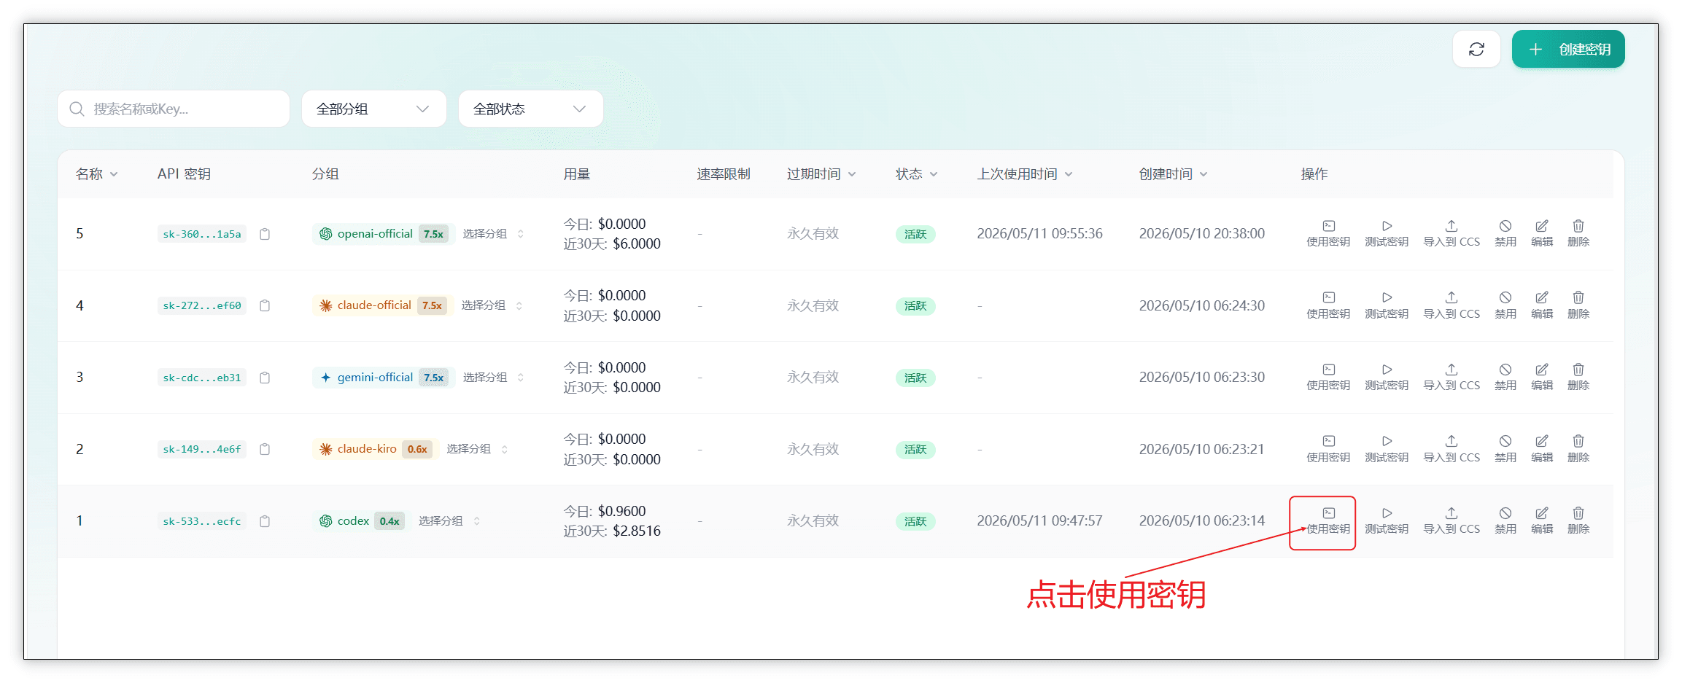Click the claude-kiro group tag
This screenshot has height=683, width=1682.
point(376,449)
